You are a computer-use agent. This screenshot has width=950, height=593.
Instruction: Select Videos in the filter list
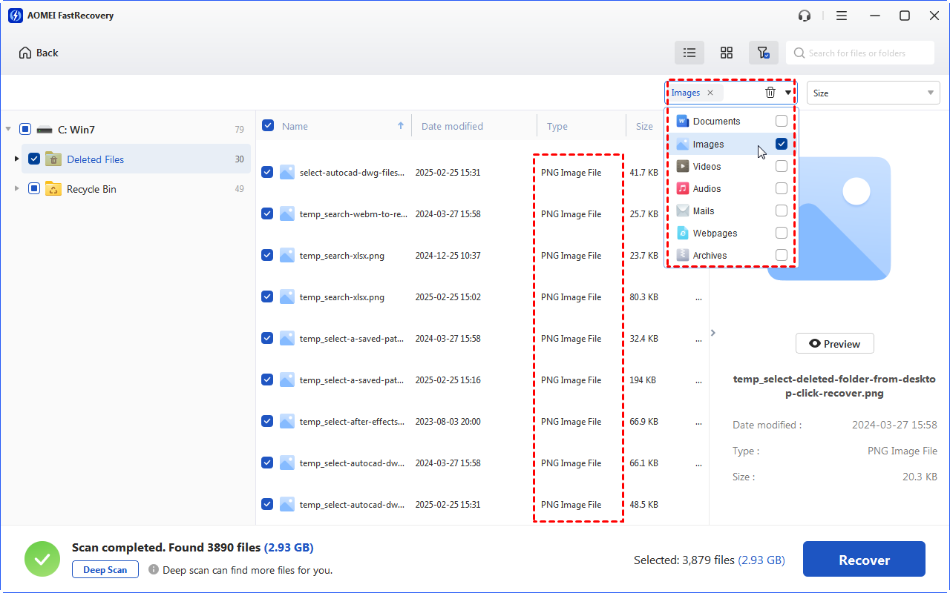point(707,167)
